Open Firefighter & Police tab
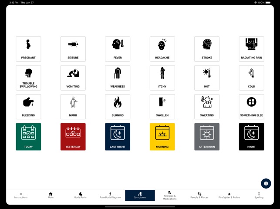 click(229, 196)
